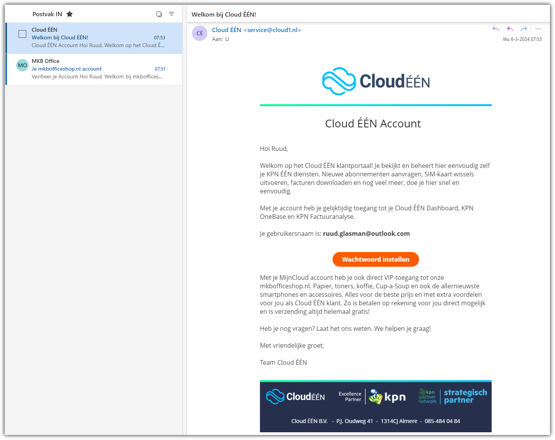Open the filter and sort dropdown
The height and width of the screenshot is (440, 555).
pyautogui.click(x=171, y=14)
